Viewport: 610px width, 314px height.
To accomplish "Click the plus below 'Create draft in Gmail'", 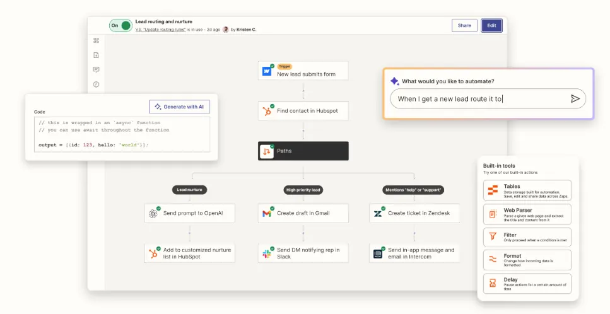I will [x=303, y=233].
